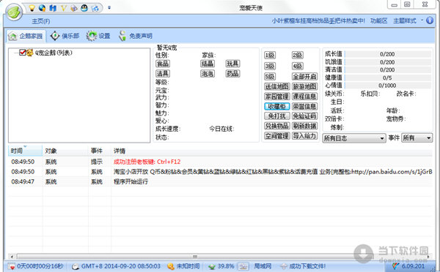
Task: Click the icon beside 未知时间
Action: click(x=171, y=266)
